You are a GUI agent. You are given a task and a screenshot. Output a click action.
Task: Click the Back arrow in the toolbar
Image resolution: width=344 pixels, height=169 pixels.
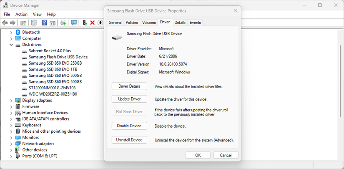point(5,23)
